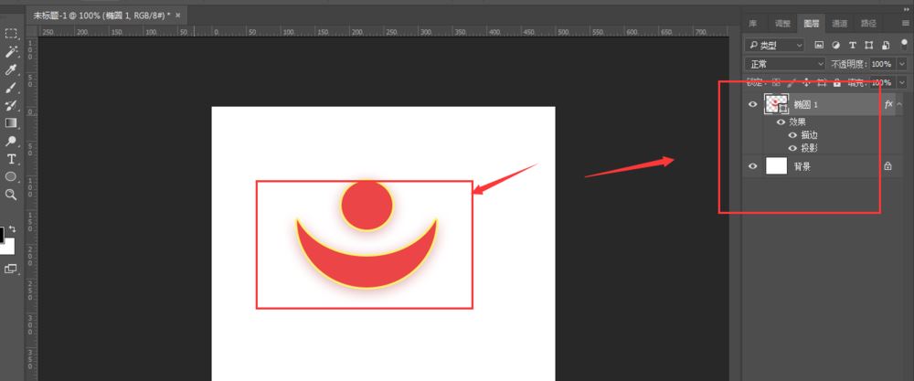
Task: Filter layers by adjustment layers icon
Action: click(x=835, y=45)
